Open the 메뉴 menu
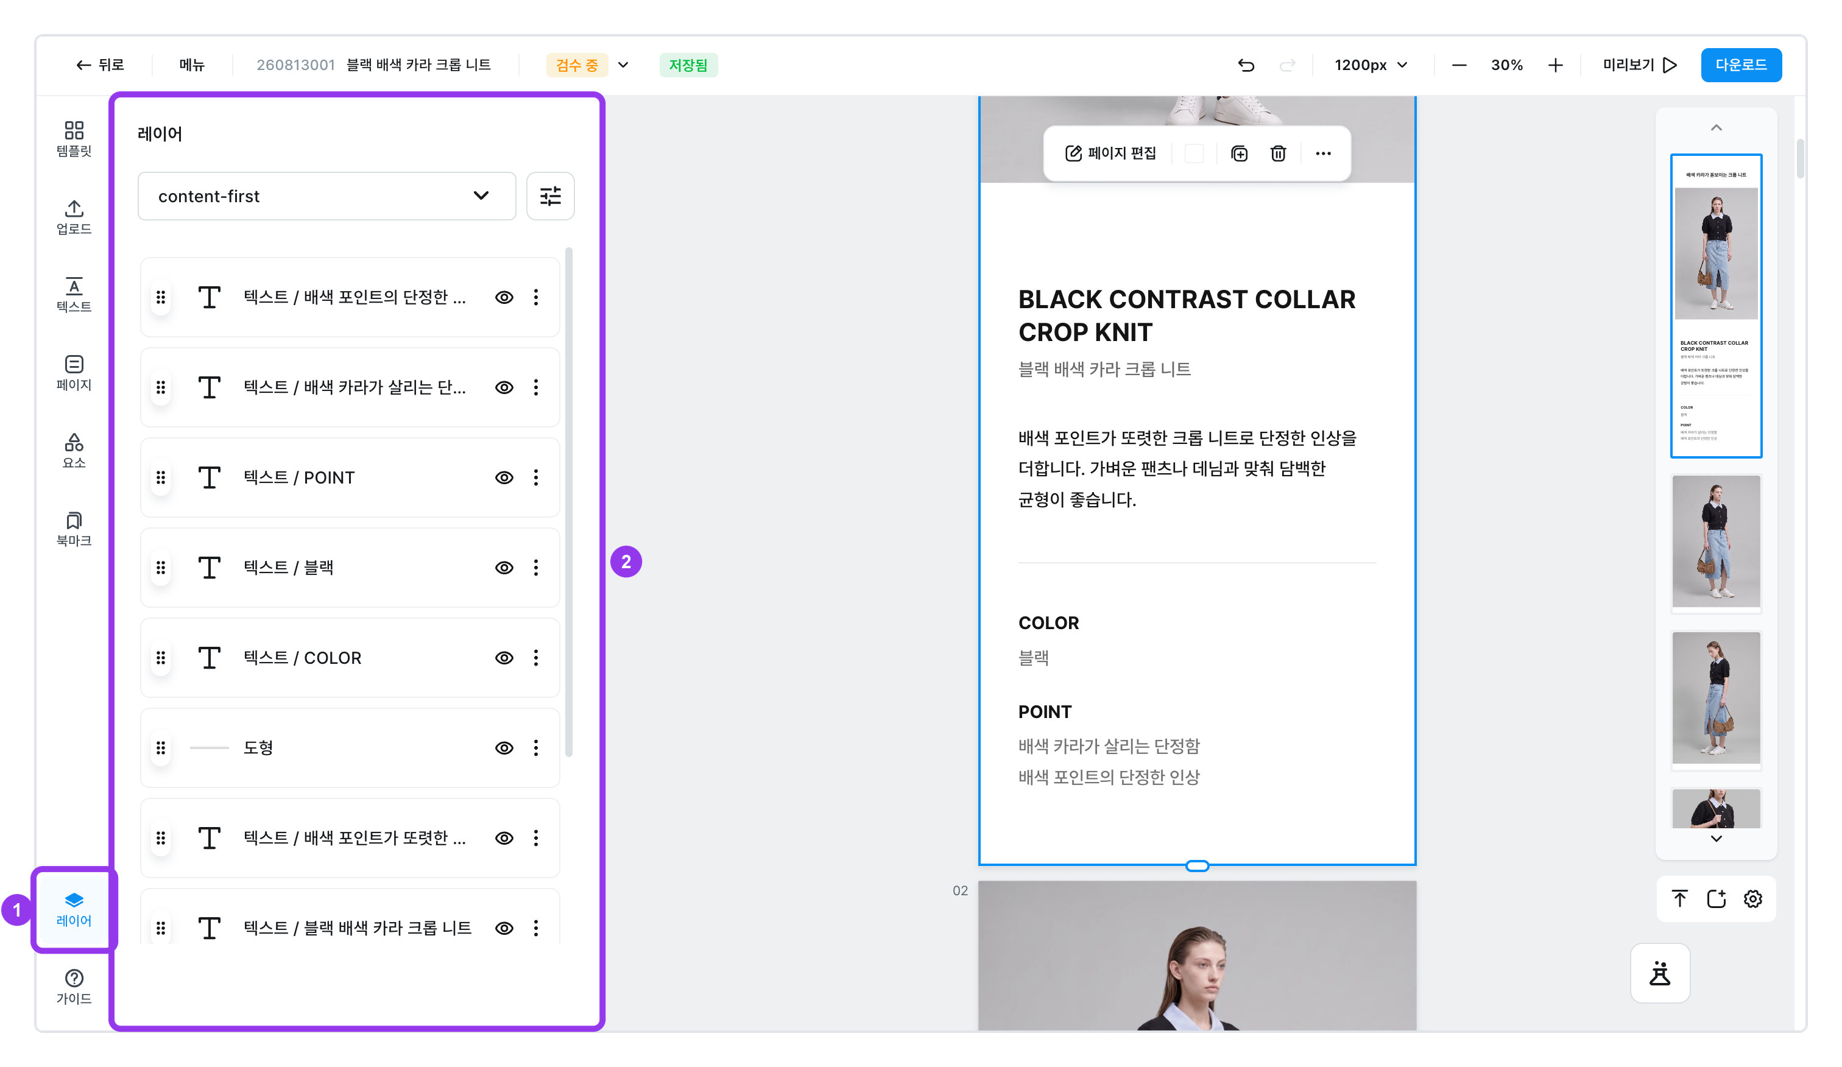This screenshot has width=1842, height=1067. [192, 65]
